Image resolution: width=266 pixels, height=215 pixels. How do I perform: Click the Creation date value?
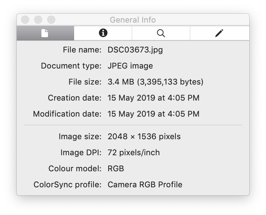coord(153,98)
